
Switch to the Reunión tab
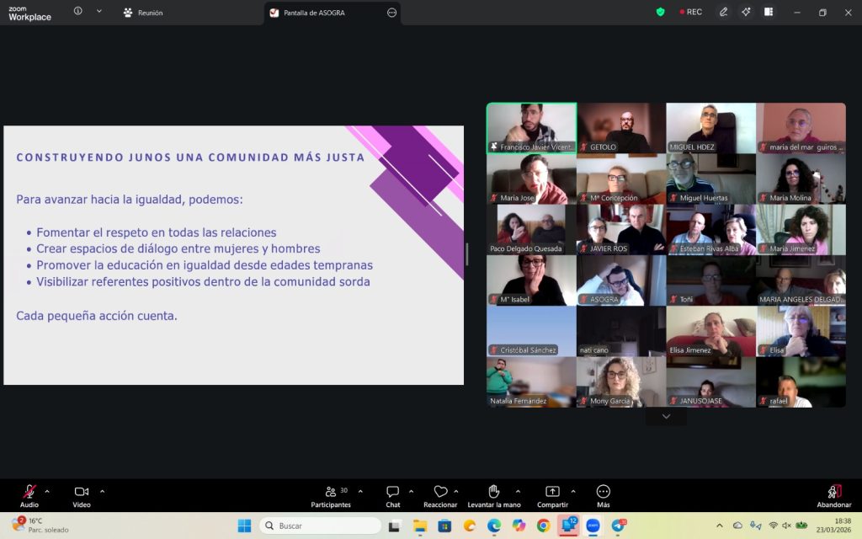pyautogui.click(x=143, y=13)
